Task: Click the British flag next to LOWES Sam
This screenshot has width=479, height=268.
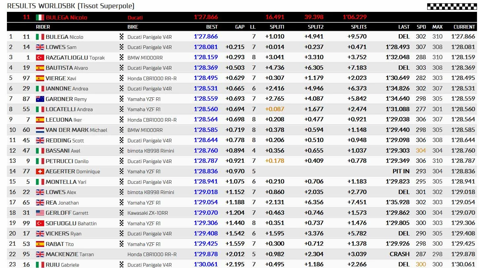Action: point(40,47)
